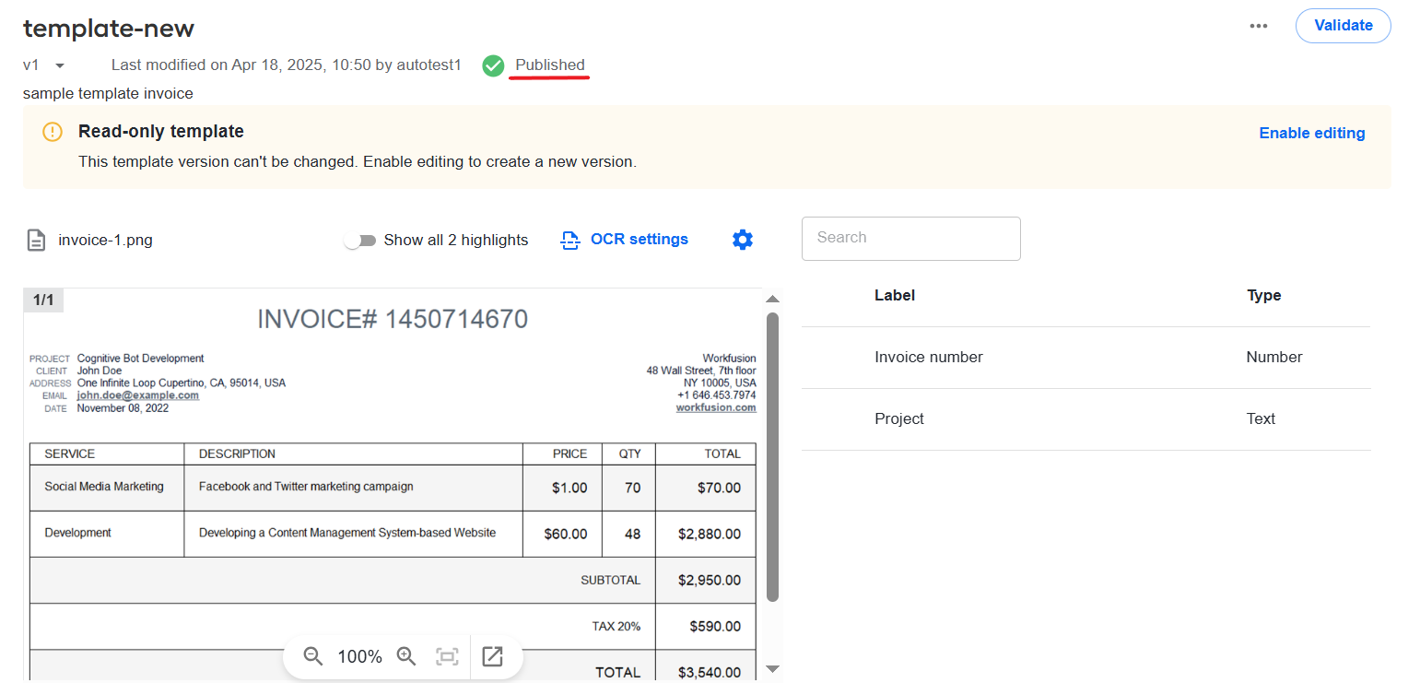Click the zoom in magnifier icon
This screenshot has height=683, width=1420.
click(x=406, y=656)
